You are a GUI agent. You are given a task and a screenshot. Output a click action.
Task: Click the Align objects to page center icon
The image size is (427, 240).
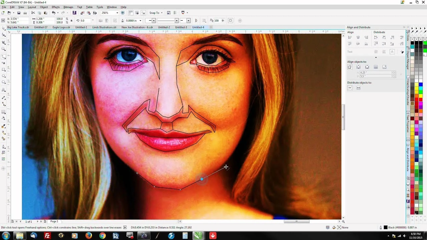[x=368, y=67]
